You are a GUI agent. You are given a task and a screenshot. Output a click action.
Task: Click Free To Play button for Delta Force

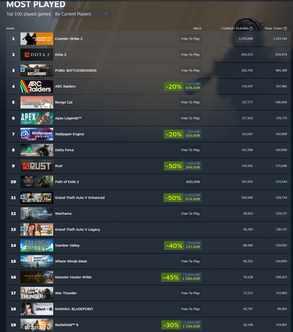tap(190, 150)
